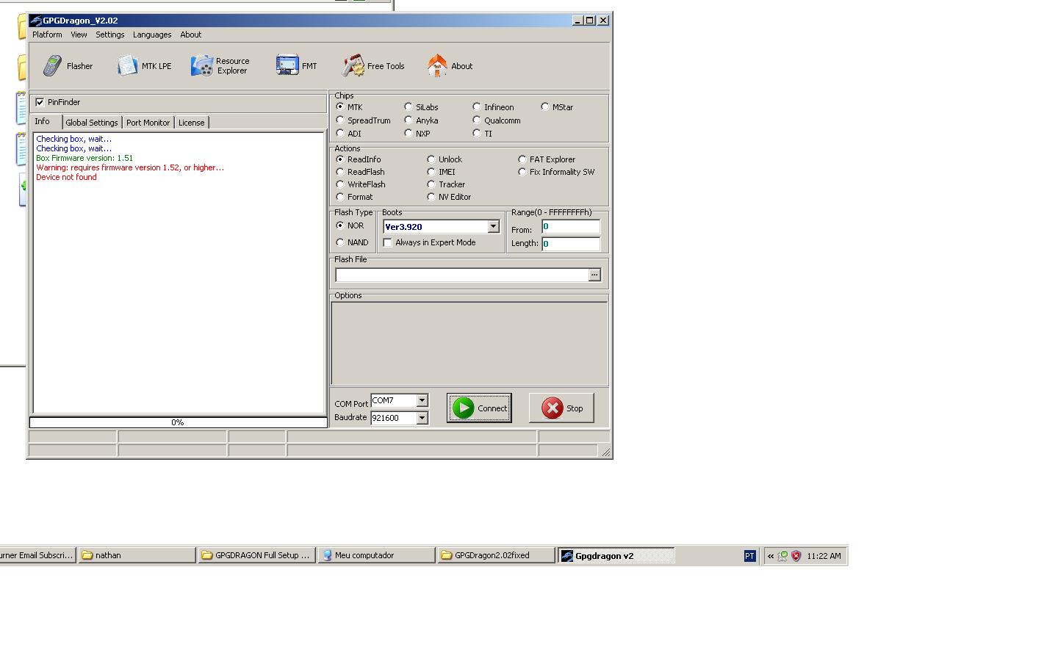Open the FMT tool icon
Image resolution: width=1058 pixels, height=661 pixels.
coord(287,65)
